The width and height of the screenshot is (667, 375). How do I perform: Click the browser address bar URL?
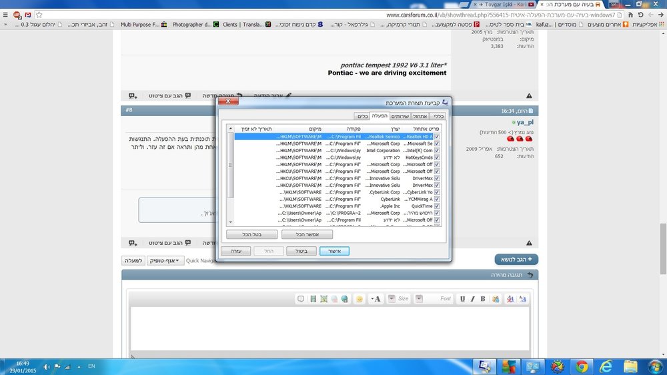tap(501, 15)
